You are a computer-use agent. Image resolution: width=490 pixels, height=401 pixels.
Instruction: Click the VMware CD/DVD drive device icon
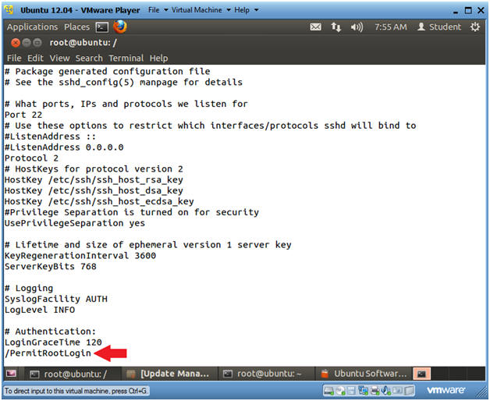340,390
